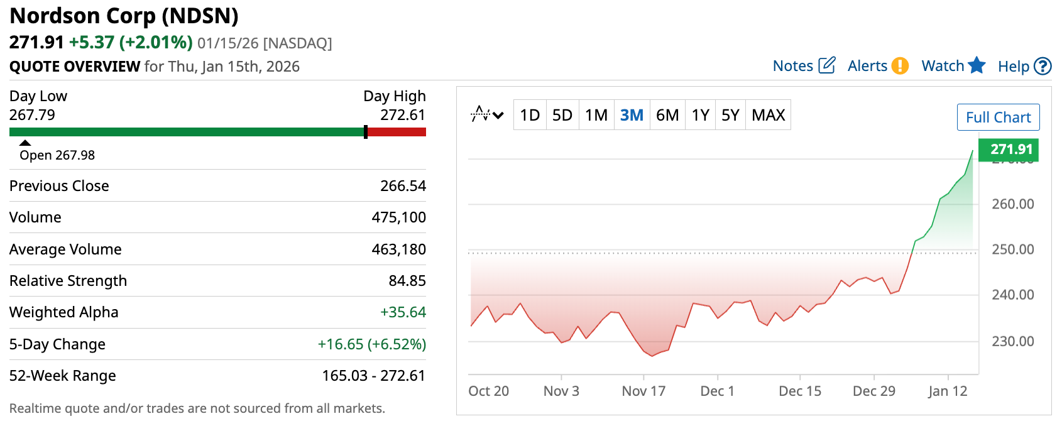Click the Open price triangle marker

point(25,143)
